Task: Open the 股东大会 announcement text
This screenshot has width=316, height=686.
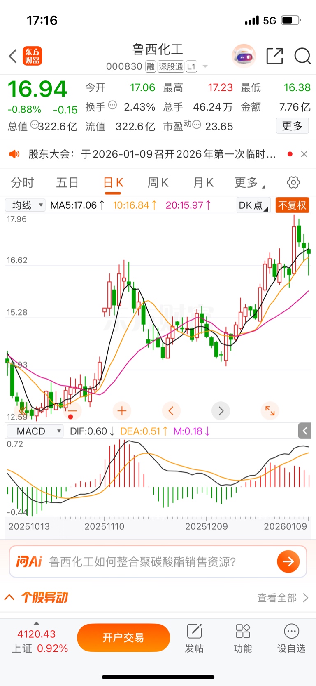Action: coord(152,154)
